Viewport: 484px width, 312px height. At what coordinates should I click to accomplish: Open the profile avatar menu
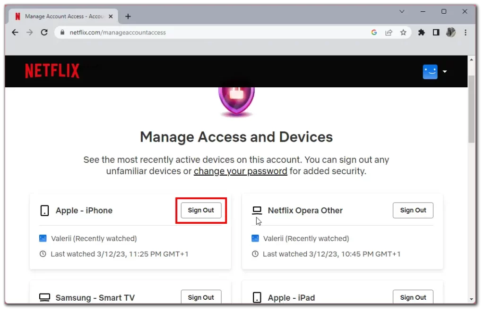click(430, 72)
